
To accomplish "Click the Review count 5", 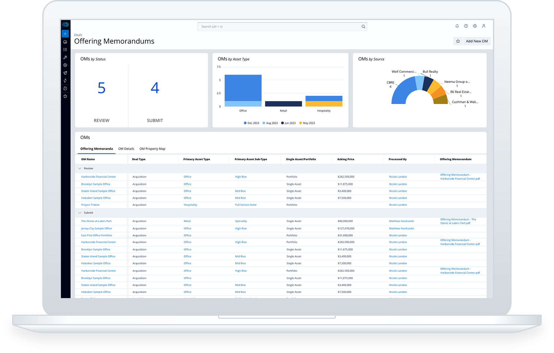I will (x=102, y=88).
